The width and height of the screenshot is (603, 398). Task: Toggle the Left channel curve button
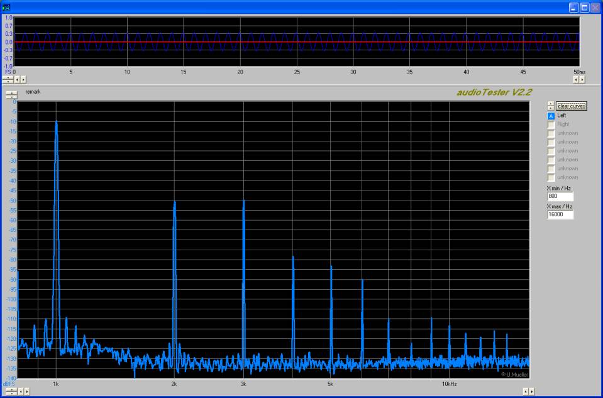[551, 116]
